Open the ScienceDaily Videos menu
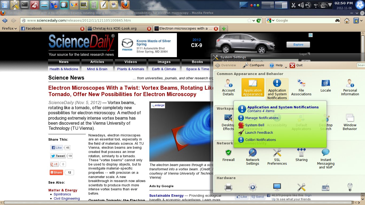This screenshot has width=365, height=205. (131, 62)
